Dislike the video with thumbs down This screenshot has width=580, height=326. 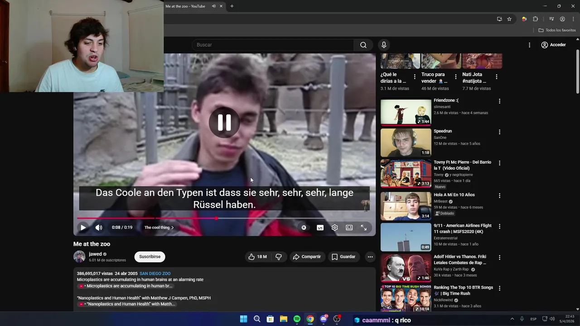pos(279,257)
